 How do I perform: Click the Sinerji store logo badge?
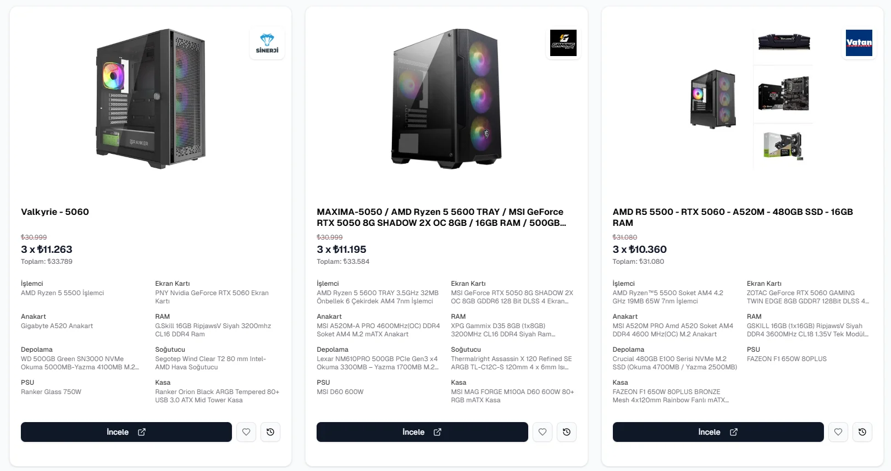pos(267,43)
